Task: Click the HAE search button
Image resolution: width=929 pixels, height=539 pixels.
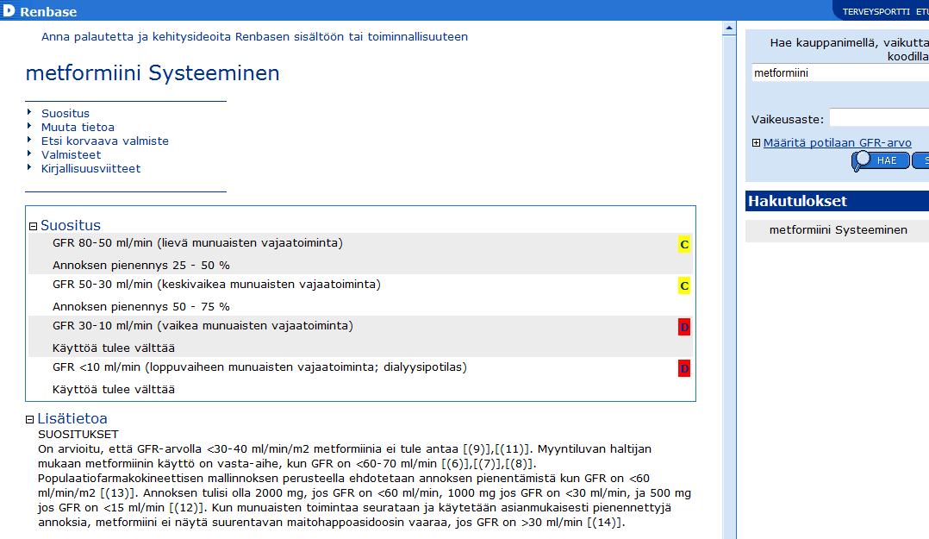Action: 881,160
